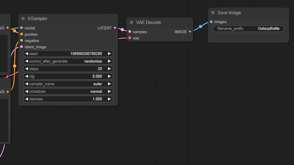The height and width of the screenshot is (165, 294).
Task: Click the orange link midpoint on vertical wire
Action: click(x=15, y=66)
